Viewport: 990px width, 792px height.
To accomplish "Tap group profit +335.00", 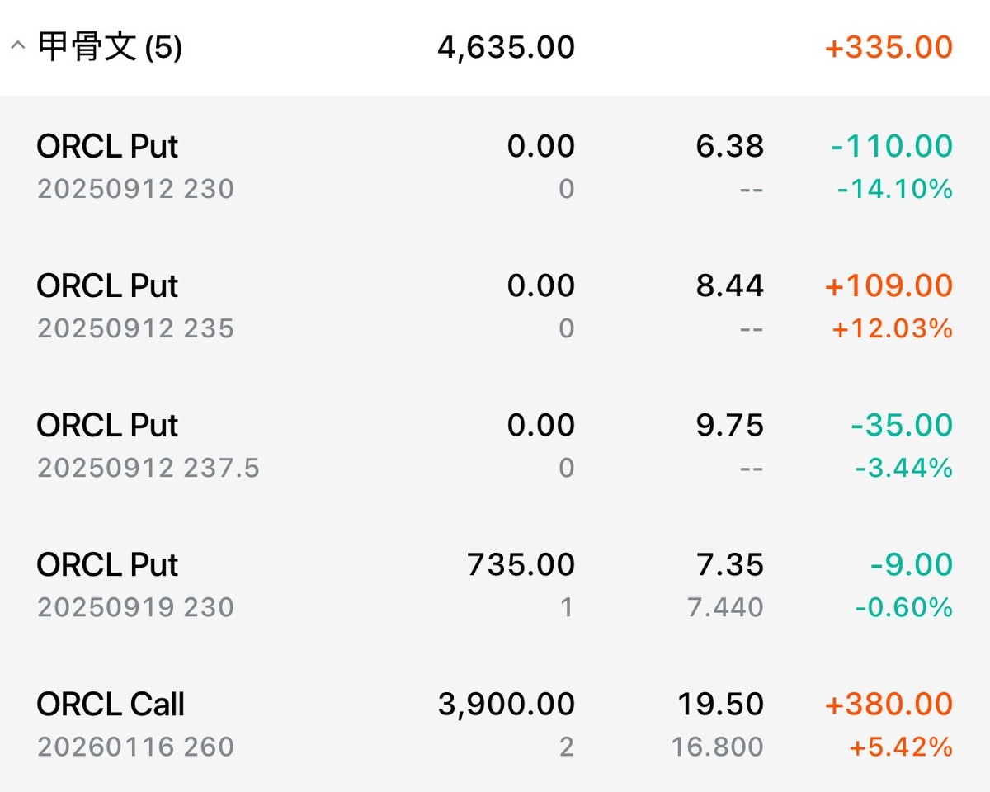I will point(889,48).
